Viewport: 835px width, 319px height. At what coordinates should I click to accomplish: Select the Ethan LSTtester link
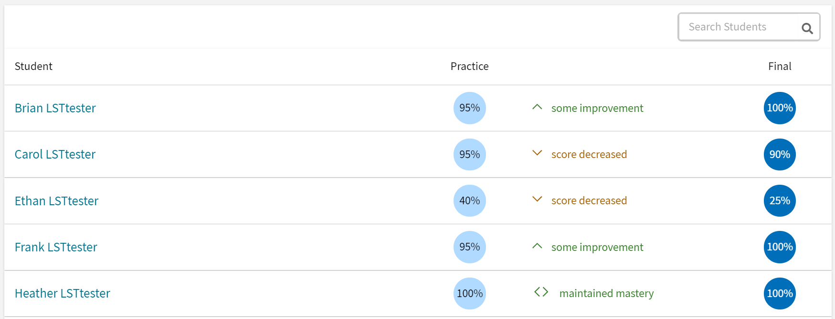(56, 201)
